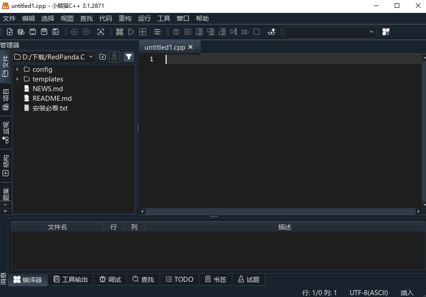Expand the templates folder
This screenshot has height=297, width=426.
17,79
